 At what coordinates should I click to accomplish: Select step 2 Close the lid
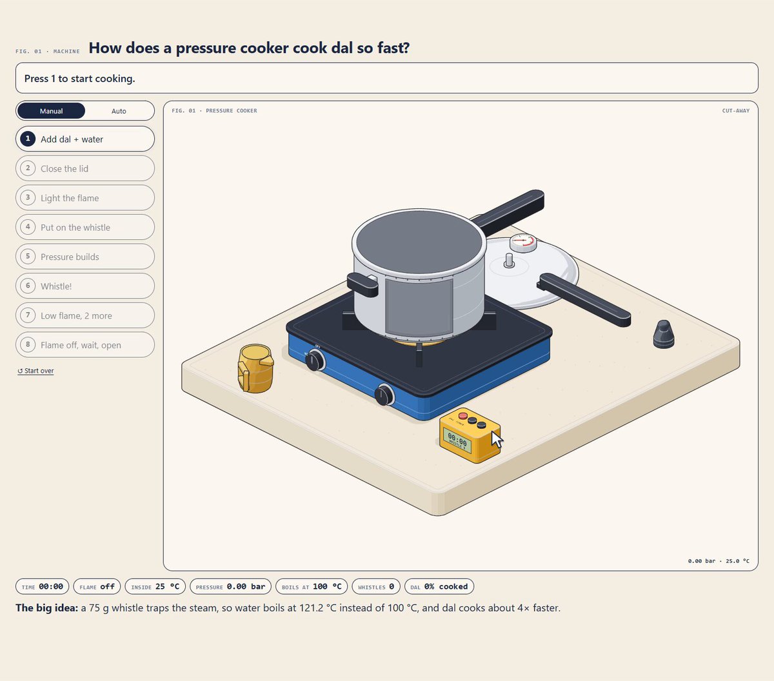point(85,168)
